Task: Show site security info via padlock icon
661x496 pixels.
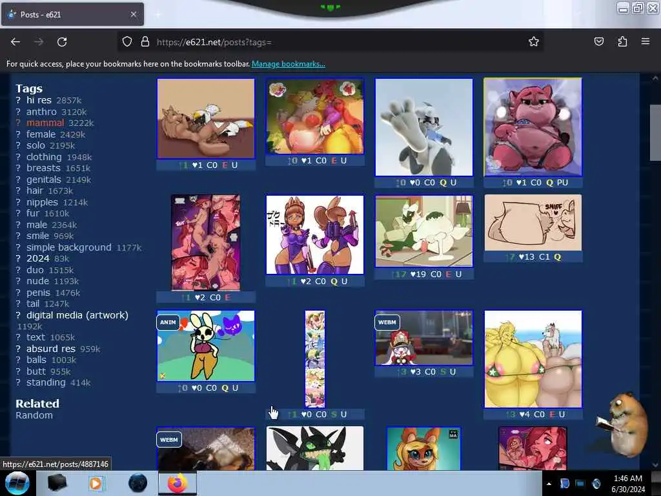Action: click(145, 42)
